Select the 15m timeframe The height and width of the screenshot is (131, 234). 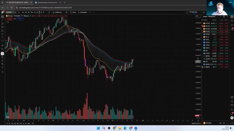(x=32, y=12)
